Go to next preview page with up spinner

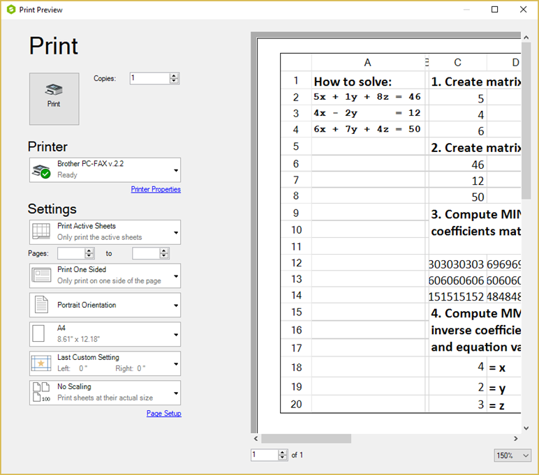(283, 453)
